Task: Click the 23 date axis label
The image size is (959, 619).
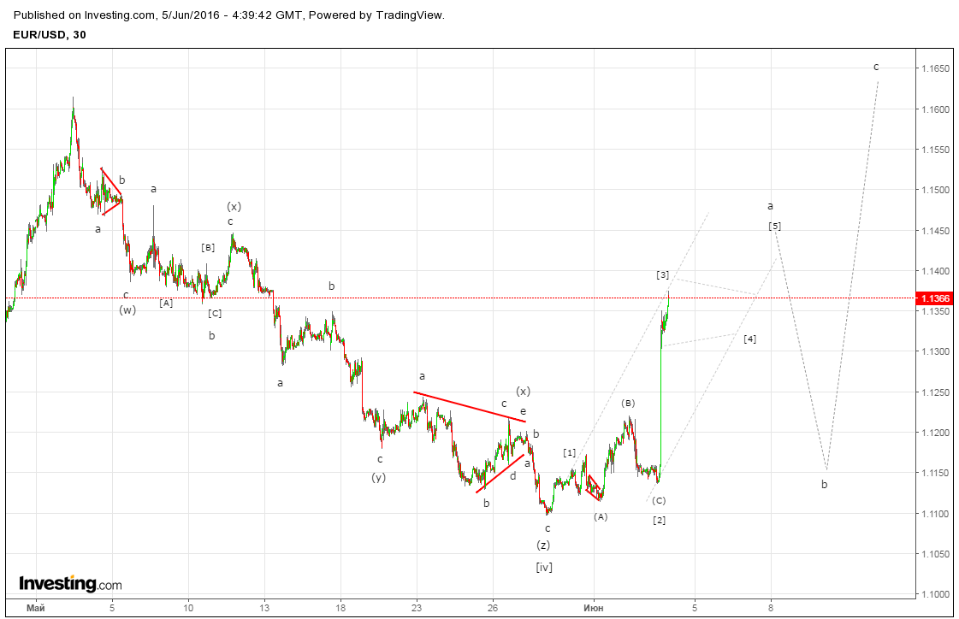Action: pos(417,608)
